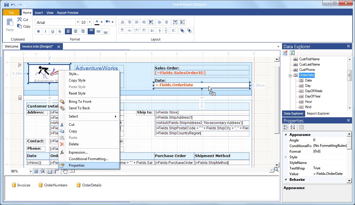This screenshot has height=205, width=355.
Task: Click the Copy button in the Clipboard group
Action: (x=24, y=26)
